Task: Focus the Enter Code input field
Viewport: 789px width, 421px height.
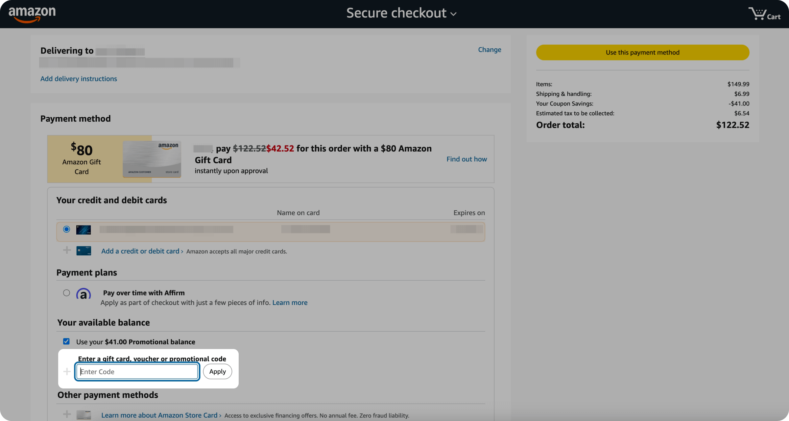Action: 137,372
